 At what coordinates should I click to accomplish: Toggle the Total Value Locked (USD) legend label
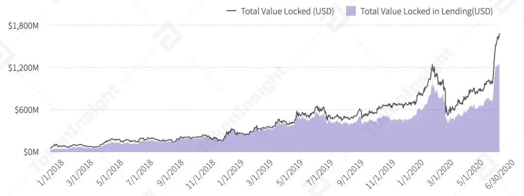[287, 12]
